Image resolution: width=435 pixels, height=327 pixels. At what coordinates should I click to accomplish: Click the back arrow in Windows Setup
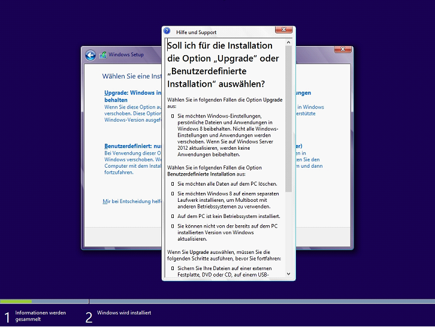tap(90, 55)
